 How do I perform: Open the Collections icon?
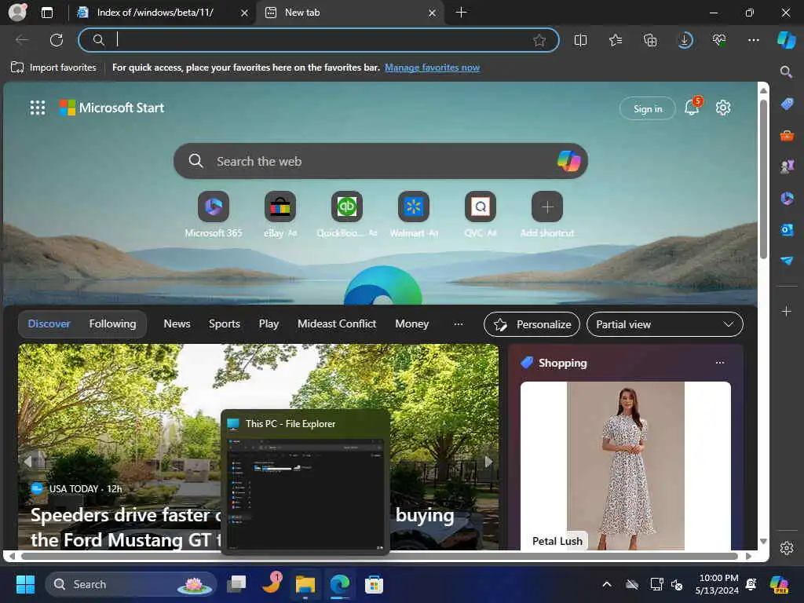[x=650, y=40]
